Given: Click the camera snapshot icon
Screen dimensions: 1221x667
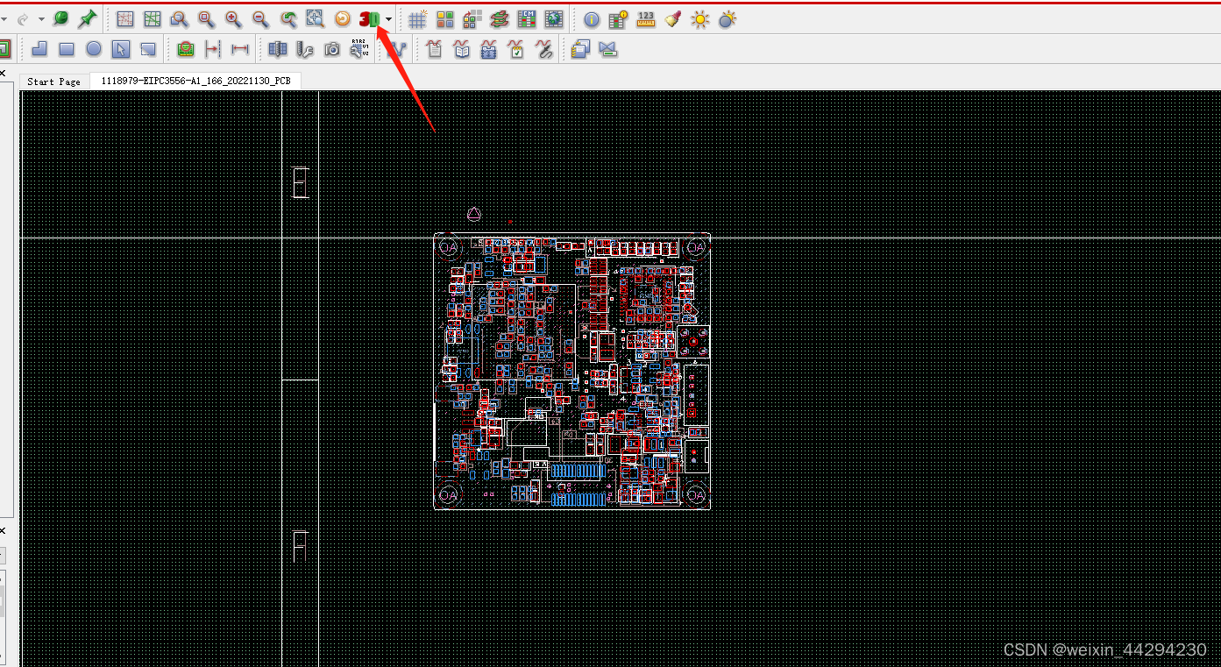Looking at the screenshot, I should pyautogui.click(x=332, y=49).
